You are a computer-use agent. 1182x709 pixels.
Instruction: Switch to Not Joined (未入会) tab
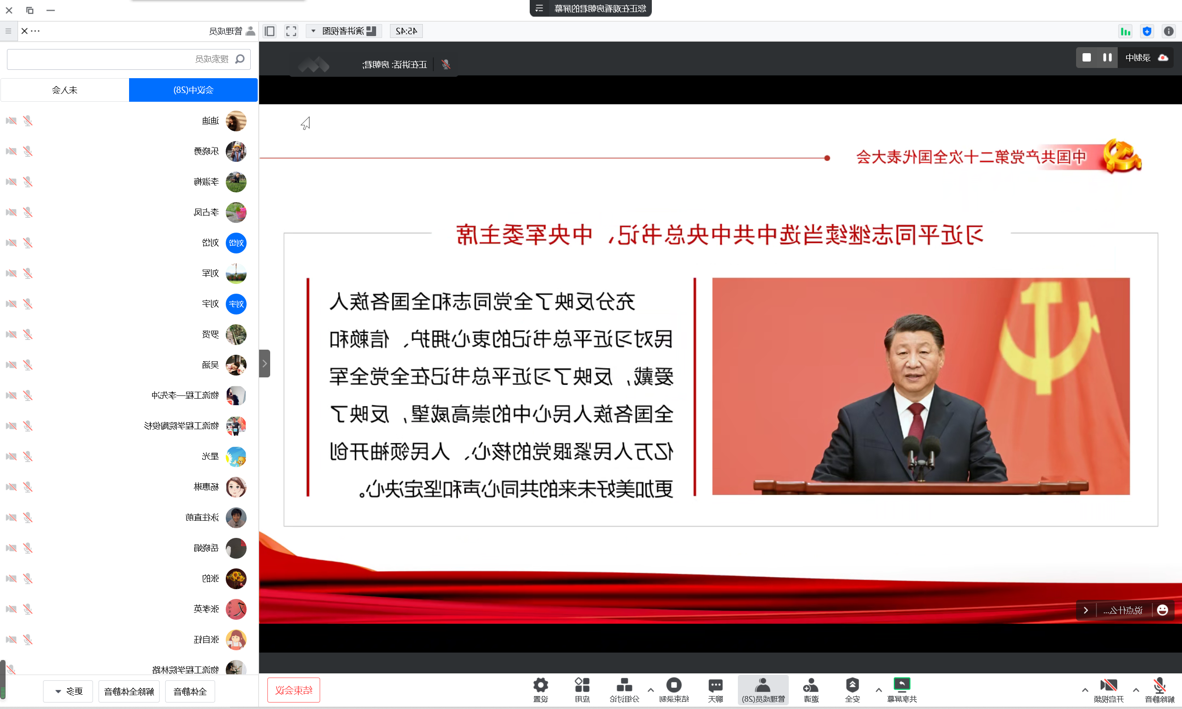(65, 90)
